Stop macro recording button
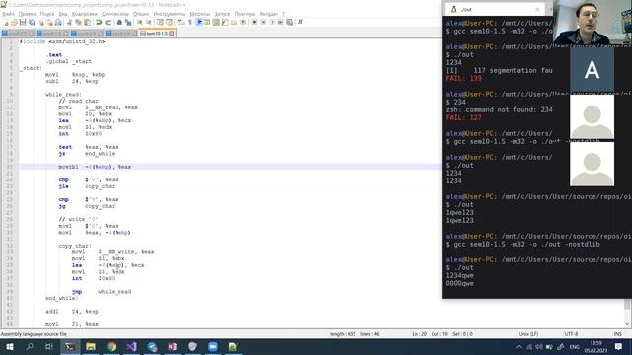 263,22
